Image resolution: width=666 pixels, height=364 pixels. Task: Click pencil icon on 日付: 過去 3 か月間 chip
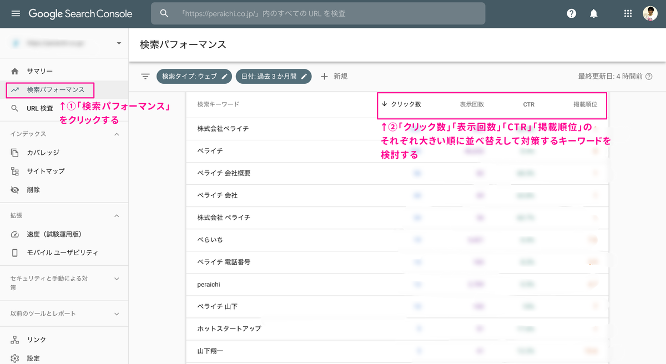304,77
